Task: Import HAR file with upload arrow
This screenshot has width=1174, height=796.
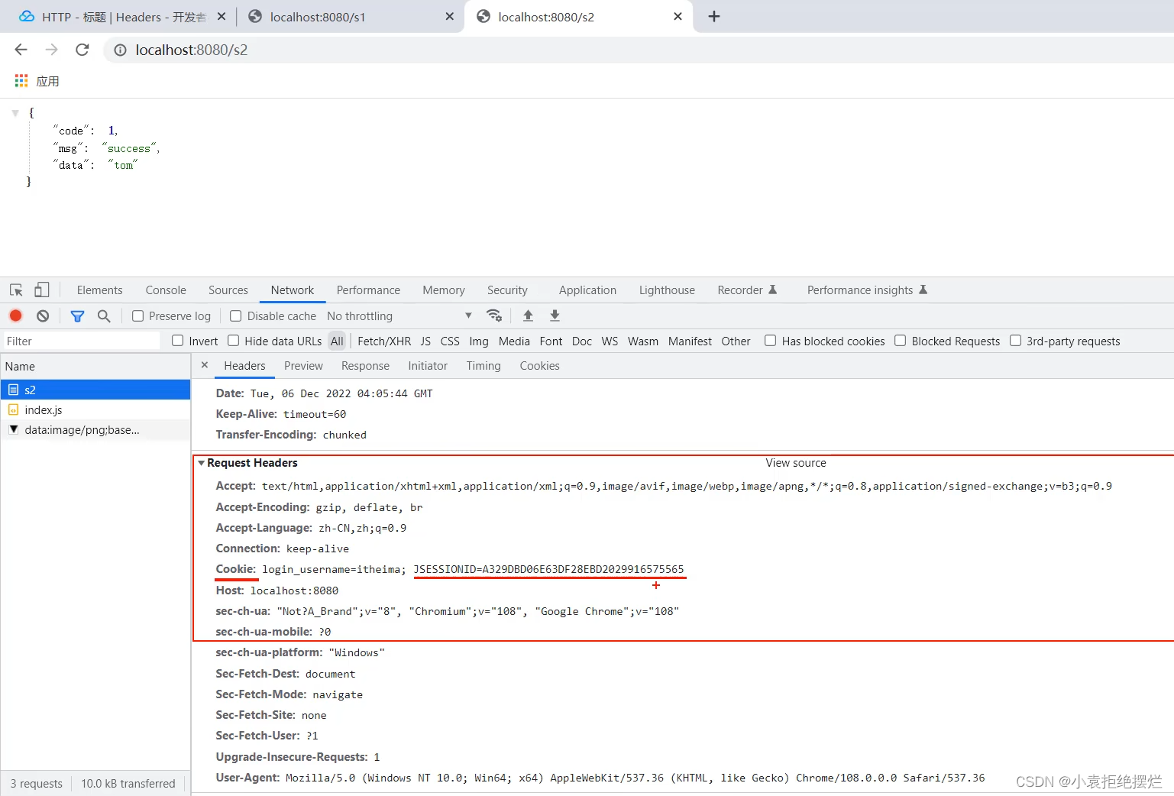Action: (x=528, y=315)
